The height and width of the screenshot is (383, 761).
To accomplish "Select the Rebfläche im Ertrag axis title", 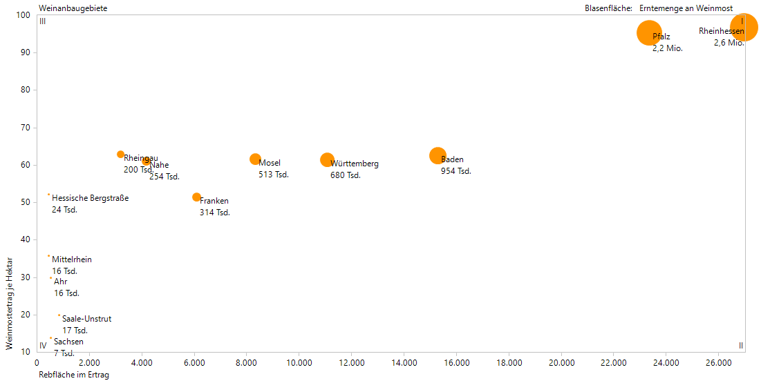I will click(74, 375).
